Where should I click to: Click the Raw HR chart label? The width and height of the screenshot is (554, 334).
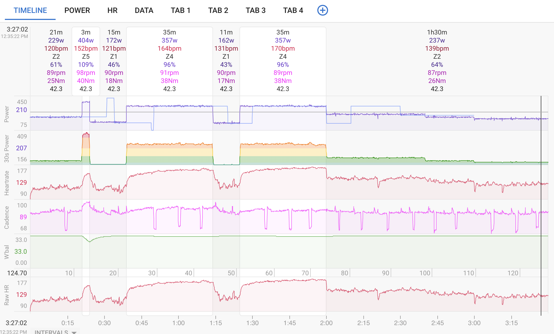click(x=7, y=295)
